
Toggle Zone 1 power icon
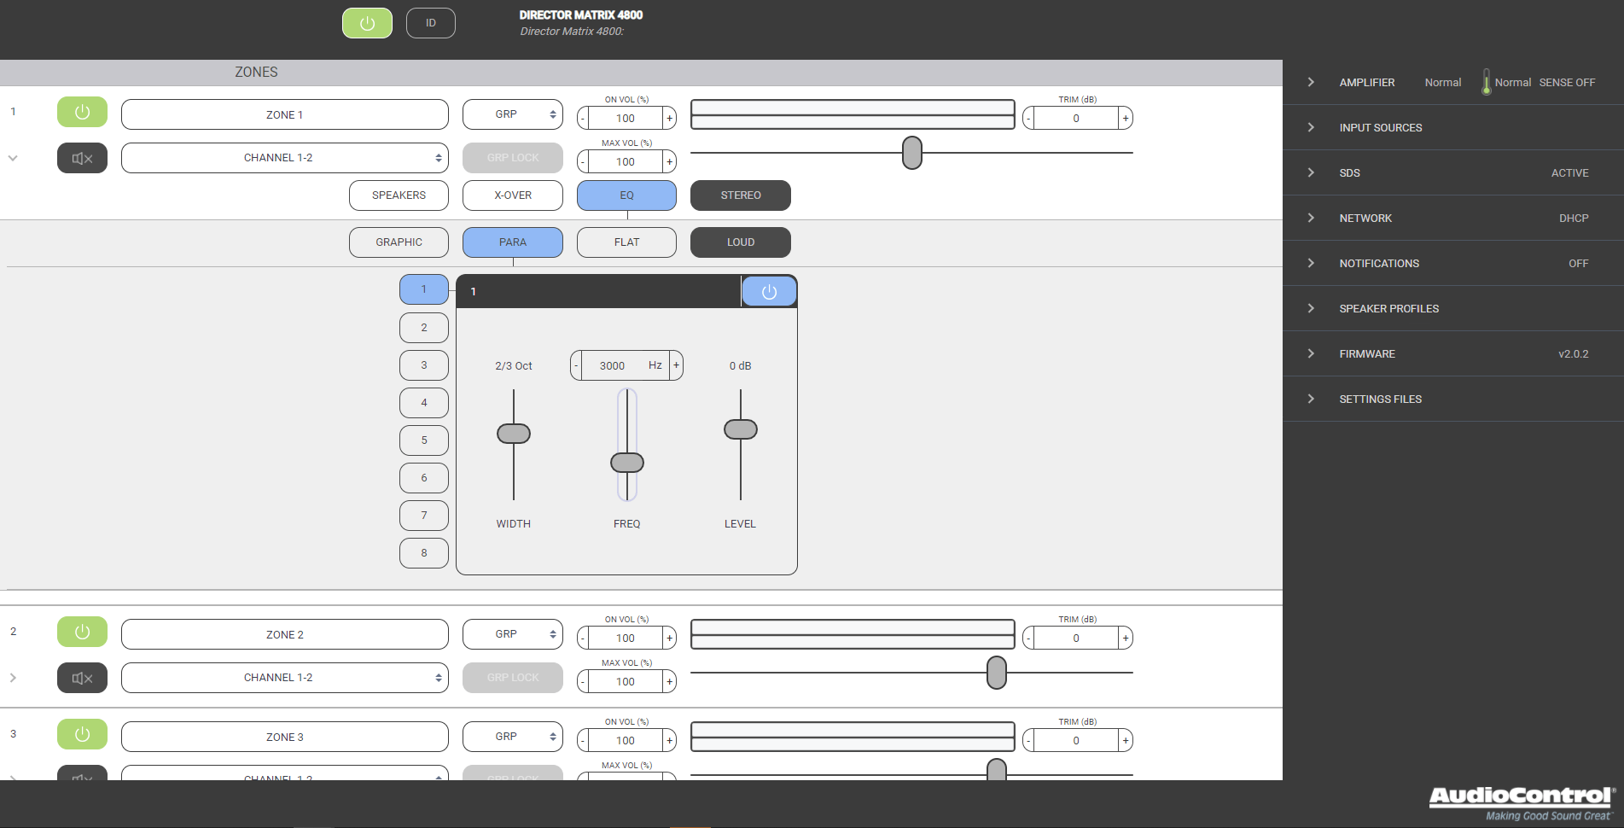(82, 112)
